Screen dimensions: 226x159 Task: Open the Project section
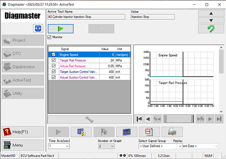tap(23, 40)
